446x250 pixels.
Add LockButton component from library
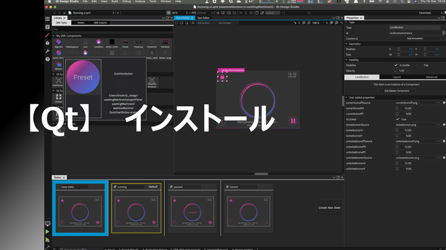point(98,44)
